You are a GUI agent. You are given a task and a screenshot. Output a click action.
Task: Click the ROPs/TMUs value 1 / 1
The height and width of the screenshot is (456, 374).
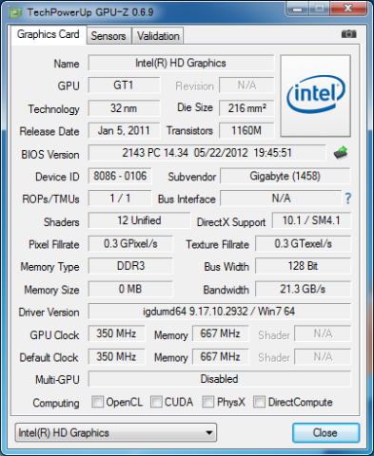tap(120, 199)
